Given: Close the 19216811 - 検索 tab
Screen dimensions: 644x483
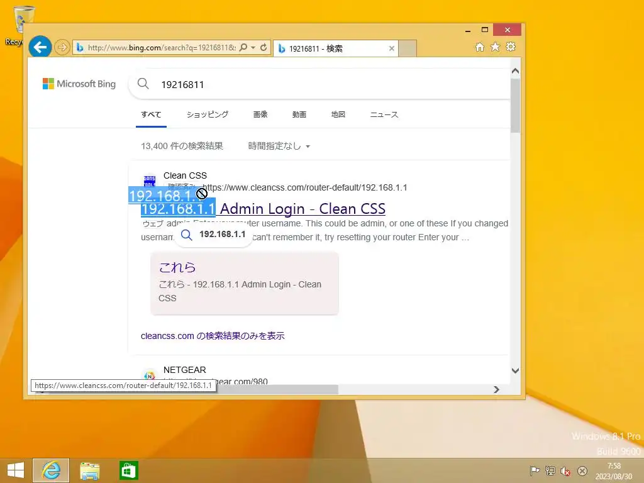Looking at the screenshot, I should click(x=391, y=48).
